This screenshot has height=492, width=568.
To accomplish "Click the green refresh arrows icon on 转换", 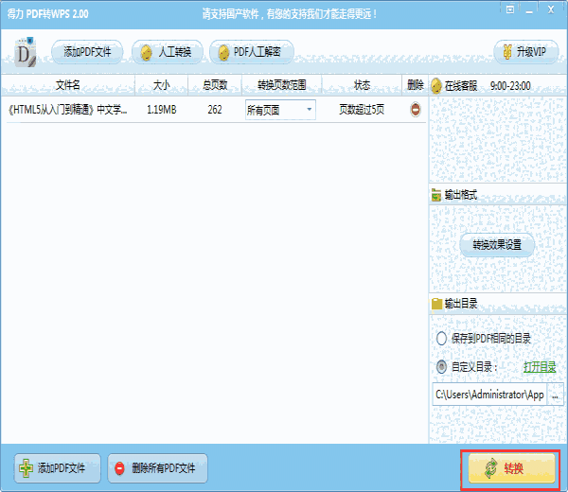I will click(490, 468).
